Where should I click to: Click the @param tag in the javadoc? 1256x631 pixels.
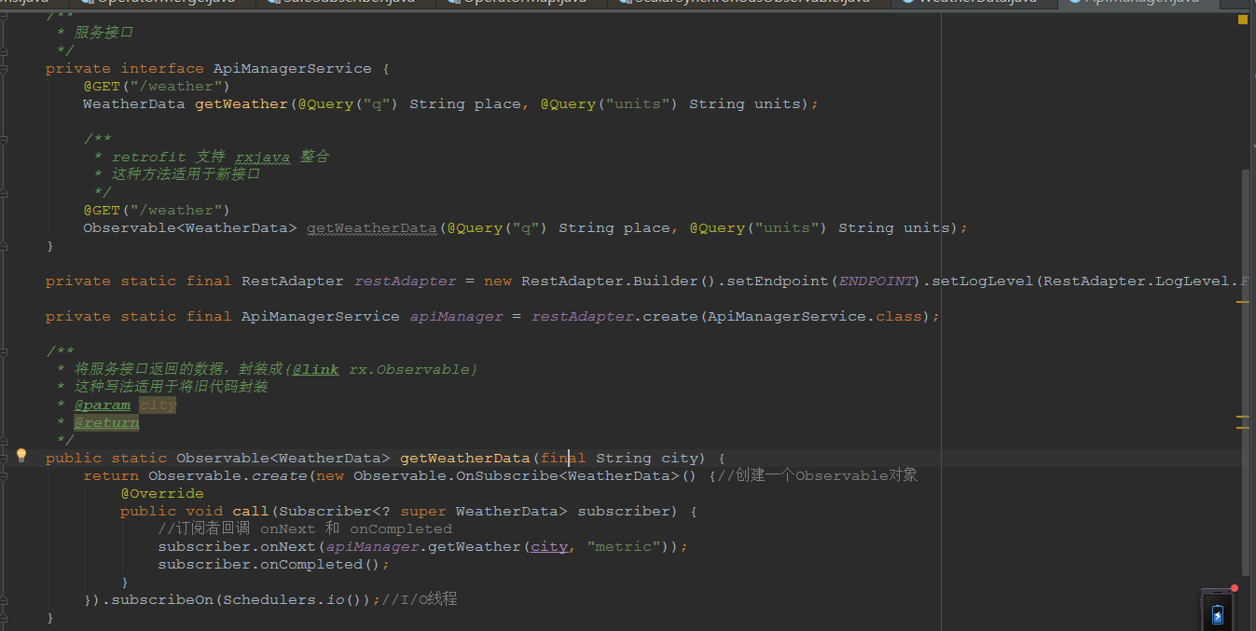[x=103, y=405]
